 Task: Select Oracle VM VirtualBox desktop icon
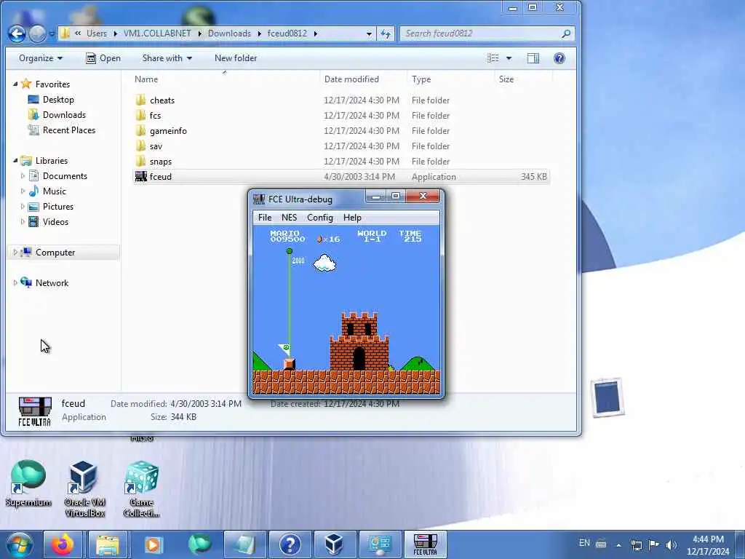point(84,488)
